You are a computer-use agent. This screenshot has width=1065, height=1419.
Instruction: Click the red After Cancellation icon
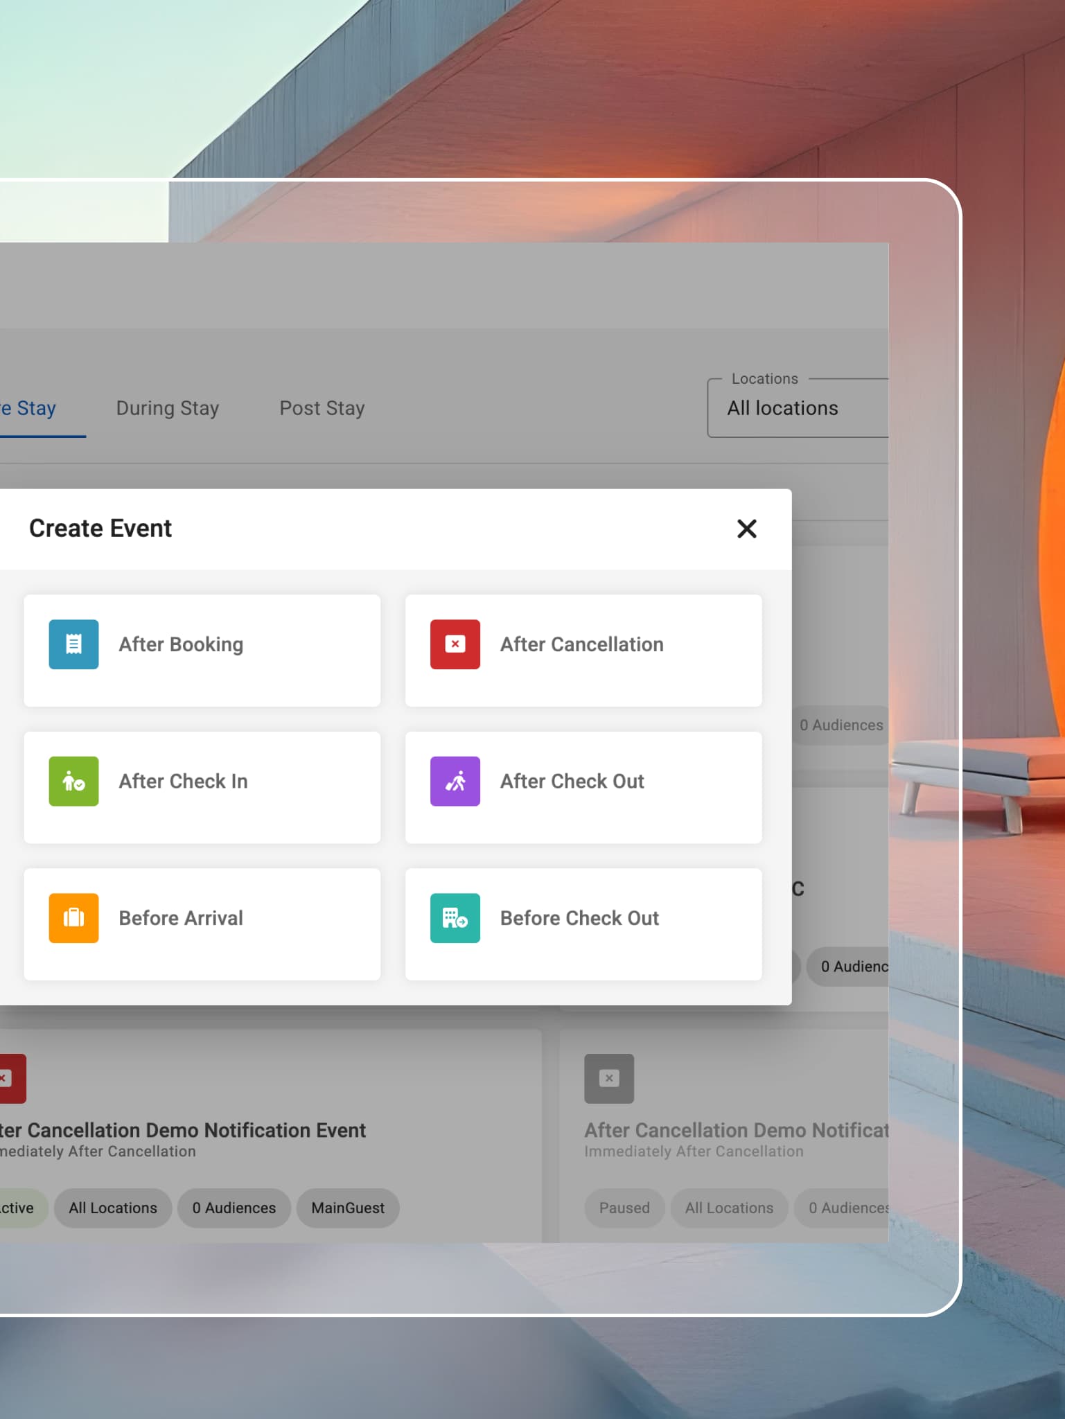coord(455,644)
